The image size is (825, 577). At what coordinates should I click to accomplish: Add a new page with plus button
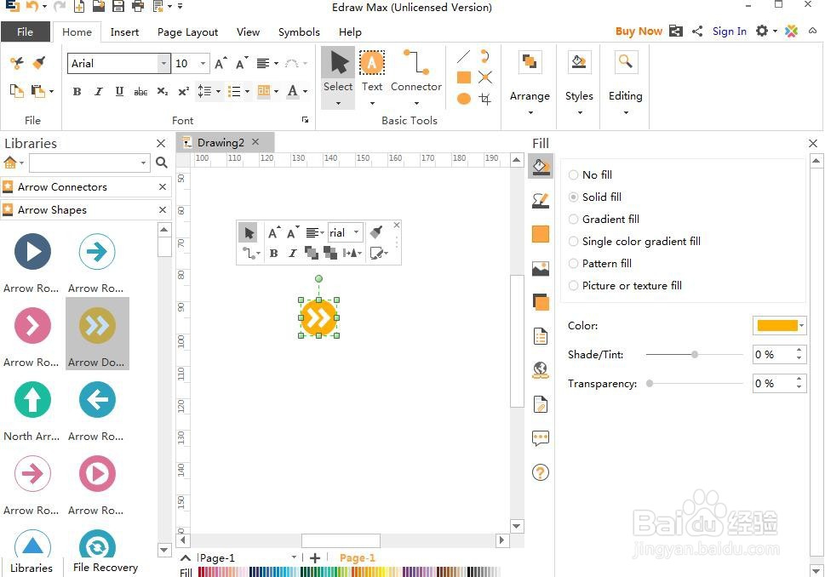pos(315,558)
